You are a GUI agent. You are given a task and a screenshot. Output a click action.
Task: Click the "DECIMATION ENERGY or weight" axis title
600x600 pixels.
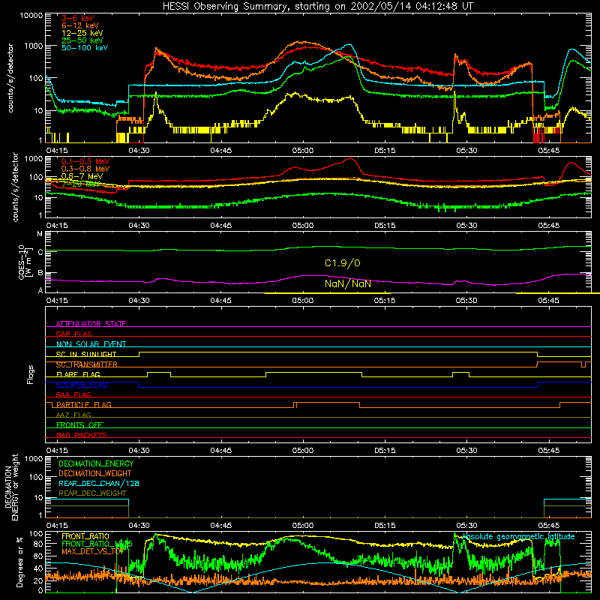pos(11,487)
